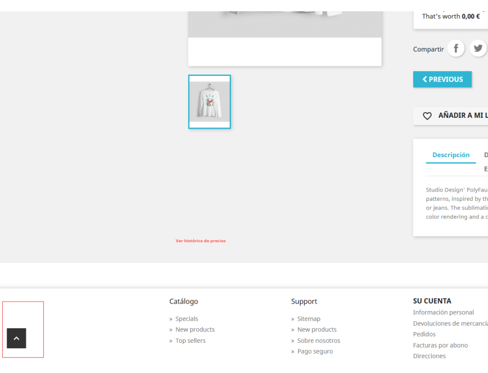Image resolution: width=488 pixels, height=373 pixels.
Task: Open New products under Catálogo
Action: (x=195, y=329)
